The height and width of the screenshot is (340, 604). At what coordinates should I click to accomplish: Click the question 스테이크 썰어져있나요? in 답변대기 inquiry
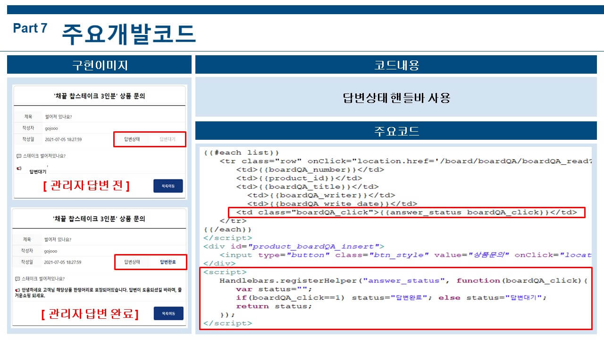click(44, 156)
